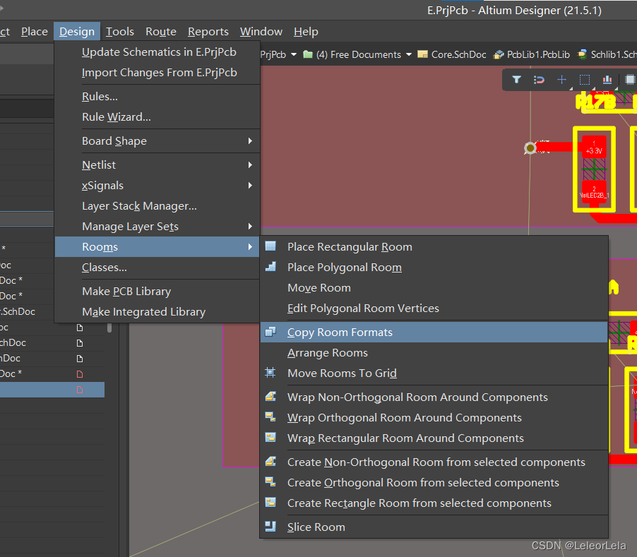The width and height of the screenshot is (637, 557).
Task: Click the project panel vertical scrollbar thumb
Action: (109, 328)
